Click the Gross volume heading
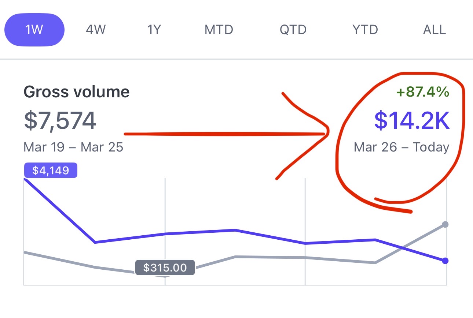Image resolution: width=473 pixels, height=318 pixels. pyautogui.click(x=76, y=92)
